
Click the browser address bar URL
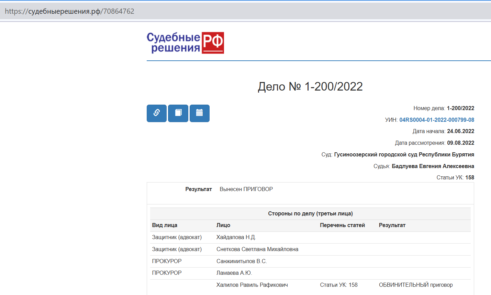click(69, 11)
